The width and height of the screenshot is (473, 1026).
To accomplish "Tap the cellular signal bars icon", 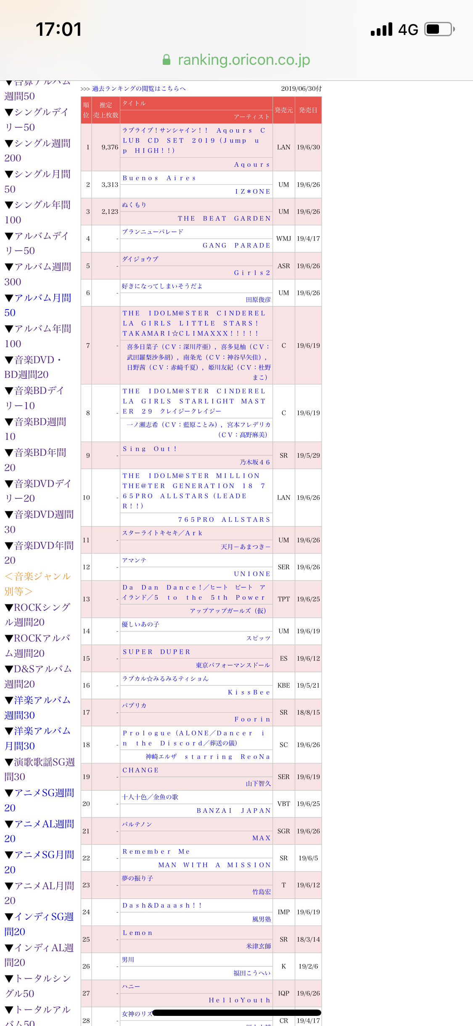I will 381,29.
